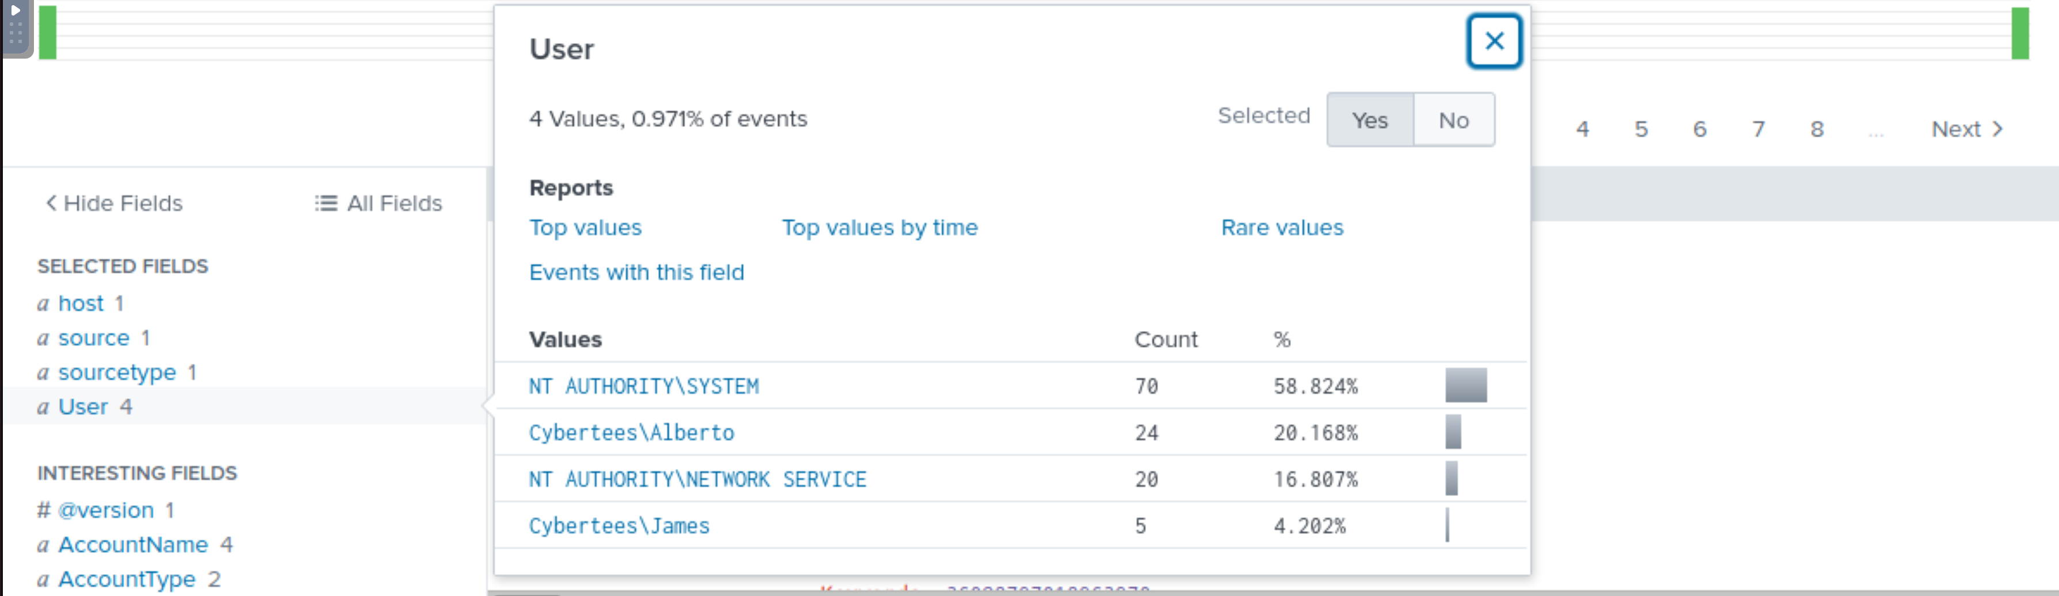Open the Rare values report
Screen dimensions: 2059x596
tap(1282, 228)
